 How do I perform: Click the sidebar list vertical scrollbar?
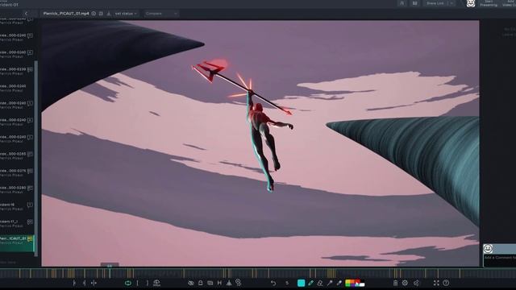tap(36, 158)
